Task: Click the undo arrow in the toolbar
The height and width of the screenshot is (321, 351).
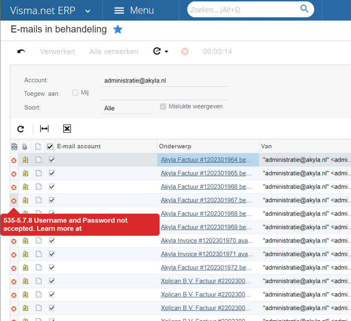Action: (21, 52)
